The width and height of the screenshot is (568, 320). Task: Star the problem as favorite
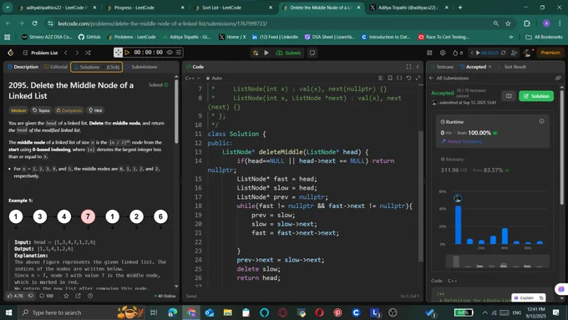click(66, 296)
